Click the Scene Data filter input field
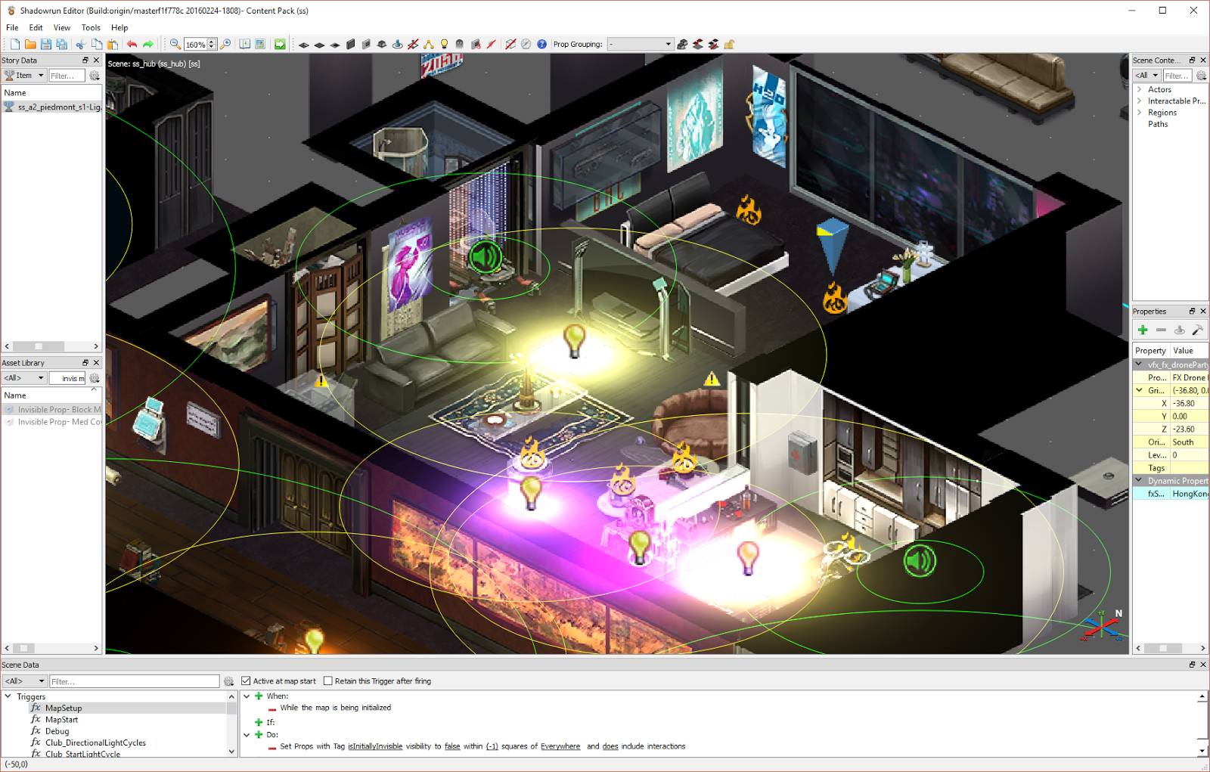Screen dimensions: 1210x772 click(135, 681)
